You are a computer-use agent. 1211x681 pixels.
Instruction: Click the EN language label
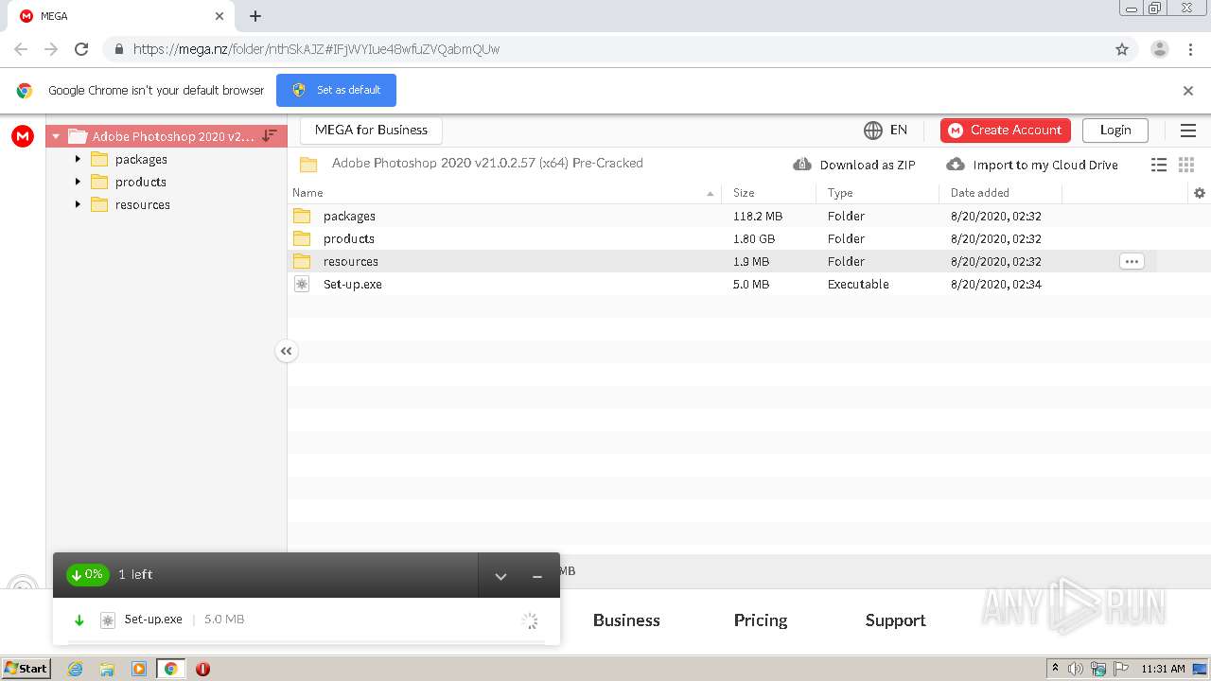[x=899, y=131]
